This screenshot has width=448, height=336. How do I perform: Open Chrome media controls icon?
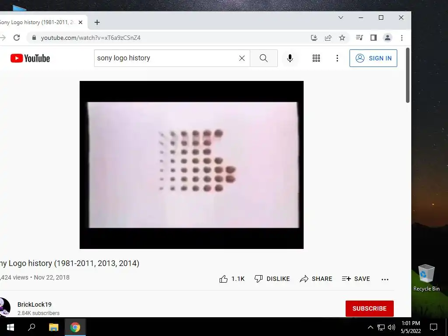[360, 38]
